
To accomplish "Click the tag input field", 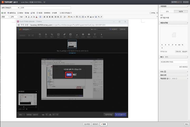I will click(174, 62).
